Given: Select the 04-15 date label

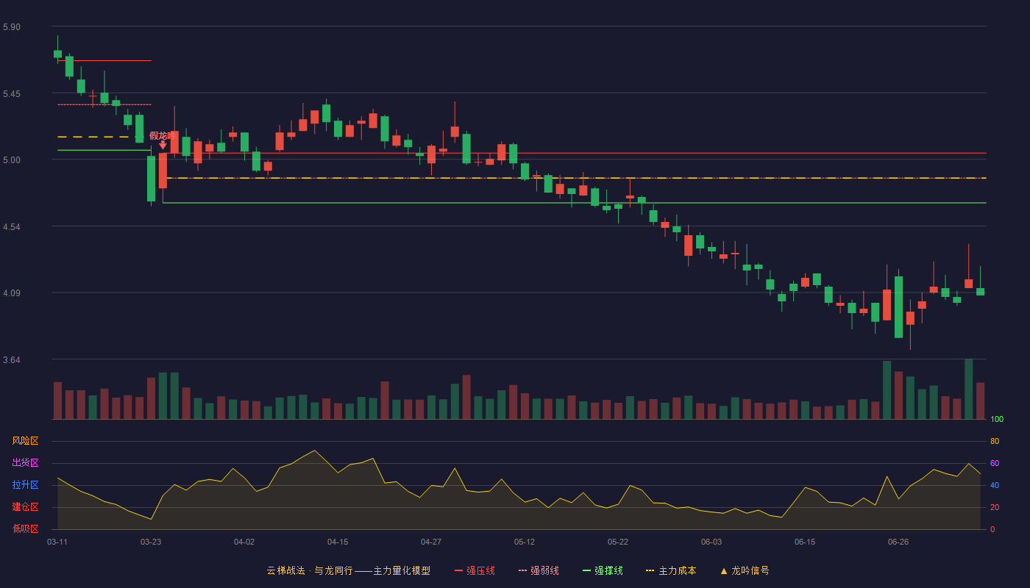Looking at the screenshot, I should point(338,542).
